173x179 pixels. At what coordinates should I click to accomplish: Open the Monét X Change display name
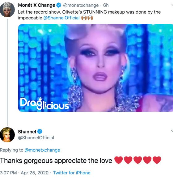pyautogui.click(x=36, y=5)
